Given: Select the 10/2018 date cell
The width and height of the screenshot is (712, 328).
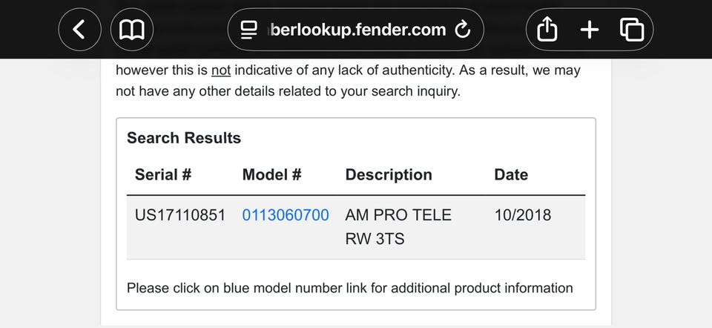Looking at the screenshot, I should [x=523, y=215].
